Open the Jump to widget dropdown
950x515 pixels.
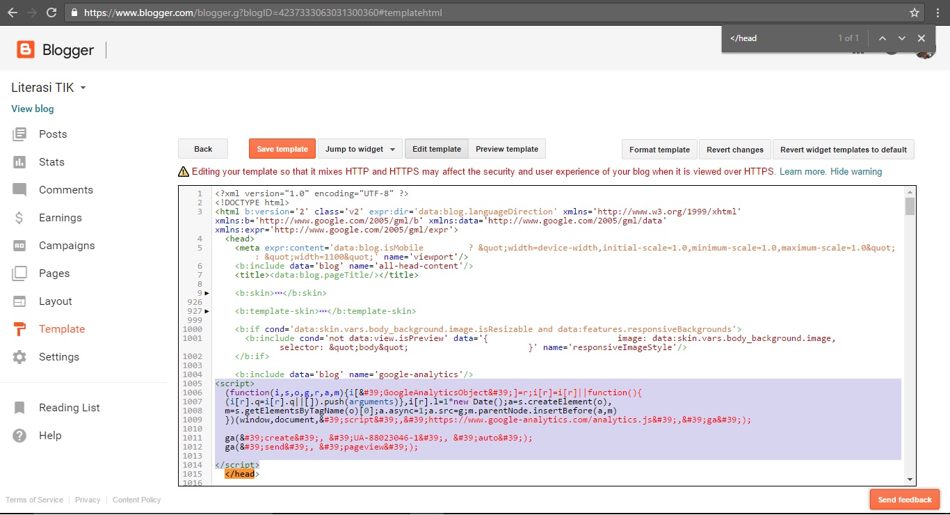click(x=360, y=149)
